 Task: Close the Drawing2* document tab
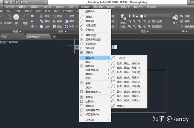click(47, 37)
